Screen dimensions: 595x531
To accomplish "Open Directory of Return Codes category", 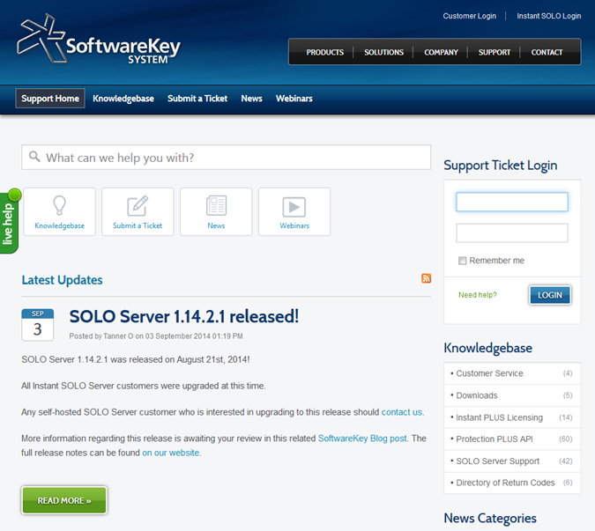I will 512,483.
